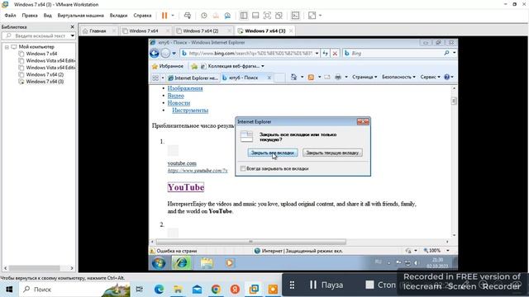Take a snapshot using the clock icon
Image resolution: width=529 pixels, height=297 pixels.
[204, 16]
